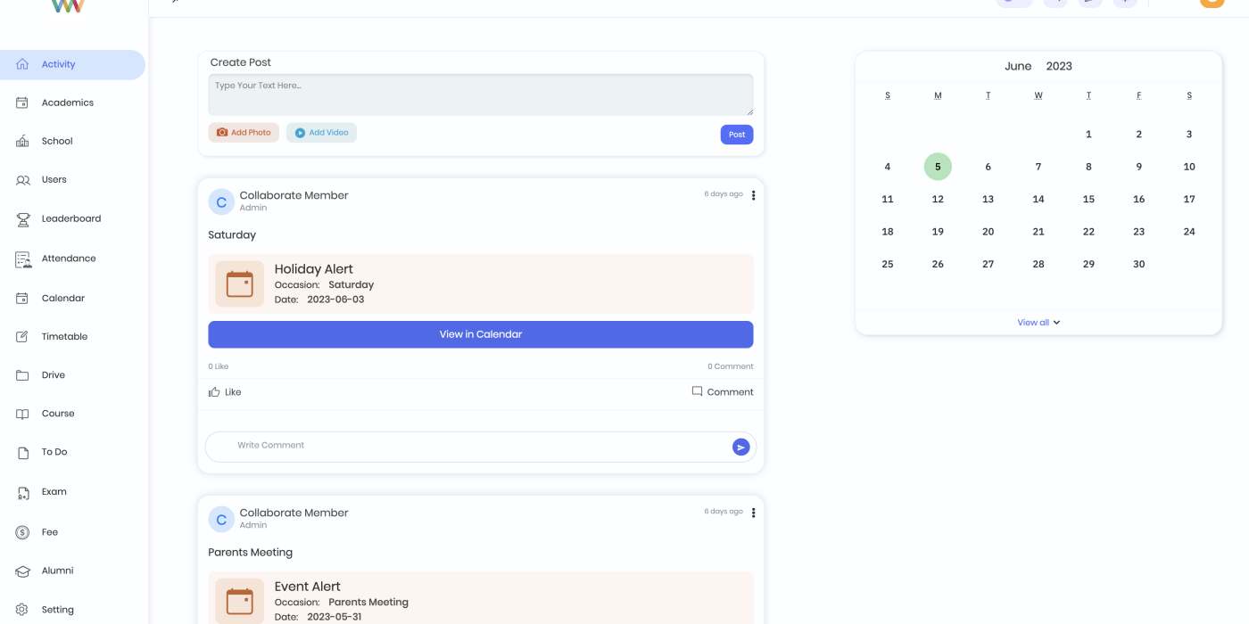1249x624 pixels.
Task: Click the Post button
Action: point(736,135)
